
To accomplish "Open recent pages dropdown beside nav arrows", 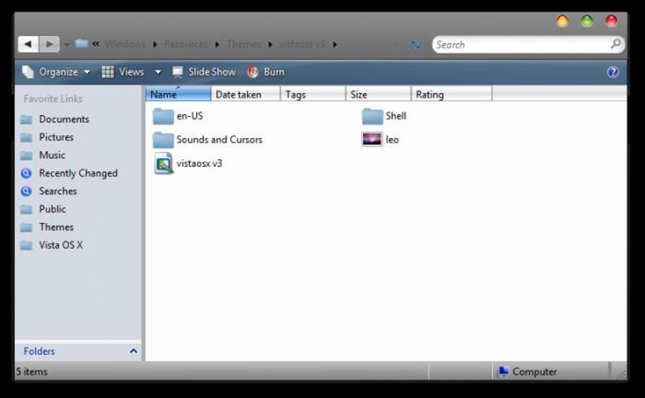I will pos(66,44).
